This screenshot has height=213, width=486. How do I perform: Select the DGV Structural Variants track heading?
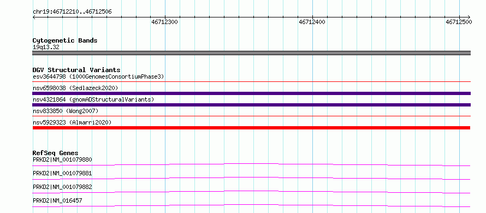pyautogui.click(x=76, y=70)
